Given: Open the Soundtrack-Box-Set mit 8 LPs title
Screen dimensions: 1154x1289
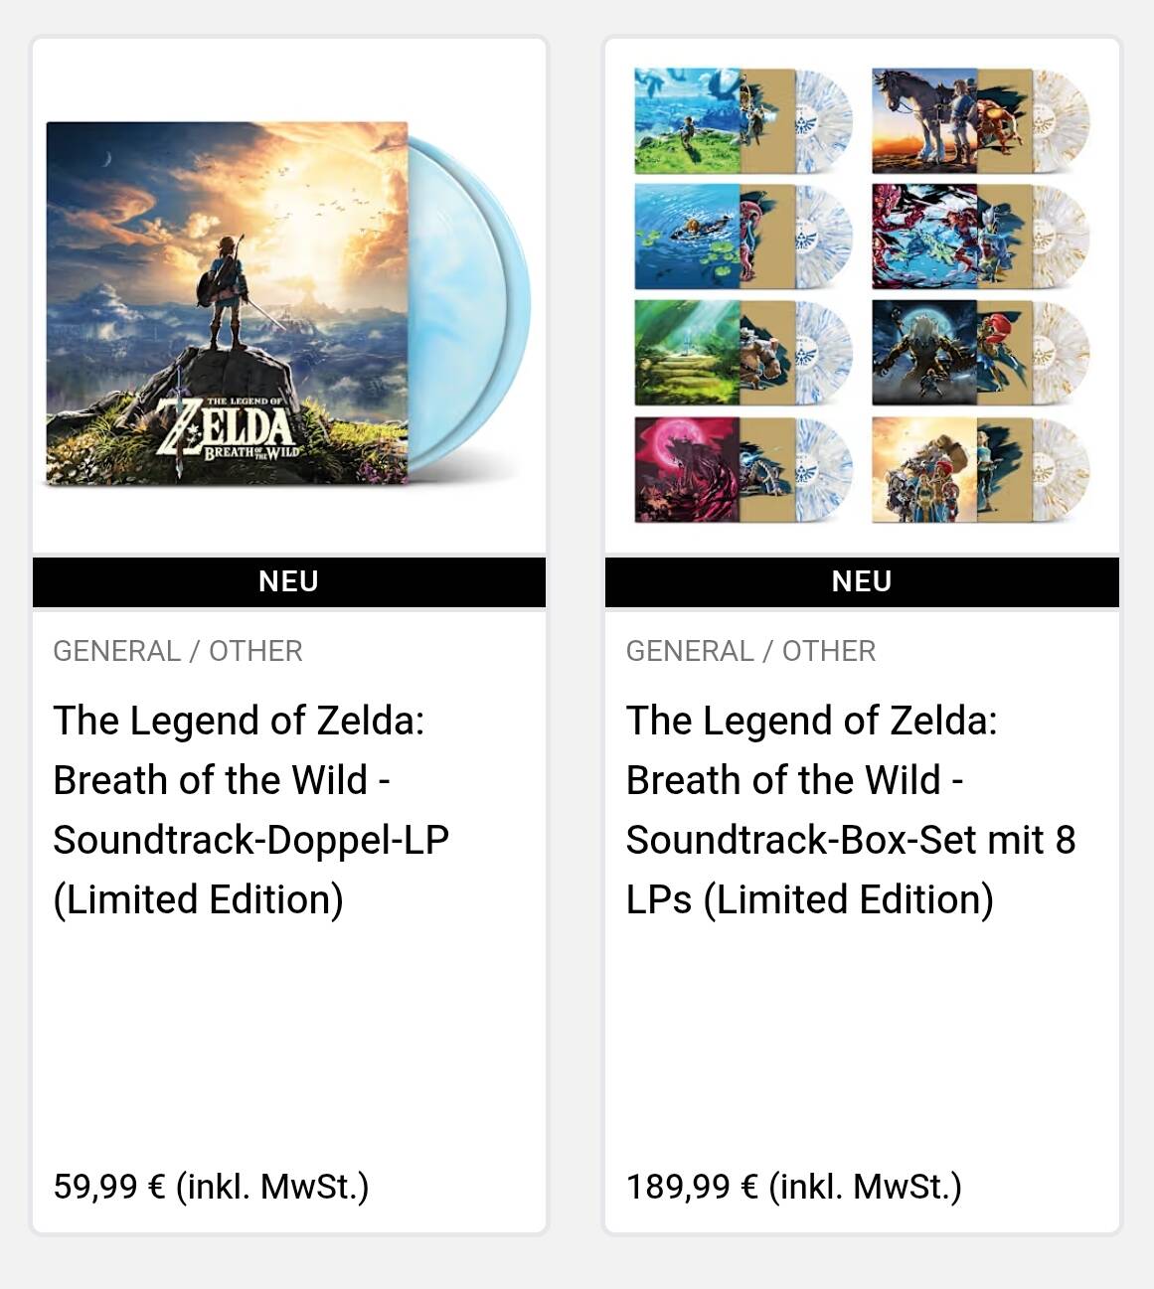Looking at the screenshot, I should click(850, 810).
